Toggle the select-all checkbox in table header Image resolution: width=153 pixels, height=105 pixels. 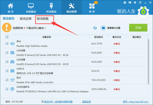pyautogui.click(x=7, y=37)
